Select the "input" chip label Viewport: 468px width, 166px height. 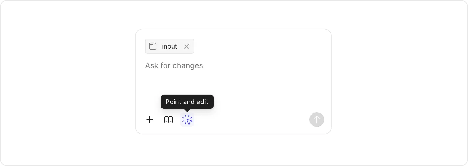(170, 46)
